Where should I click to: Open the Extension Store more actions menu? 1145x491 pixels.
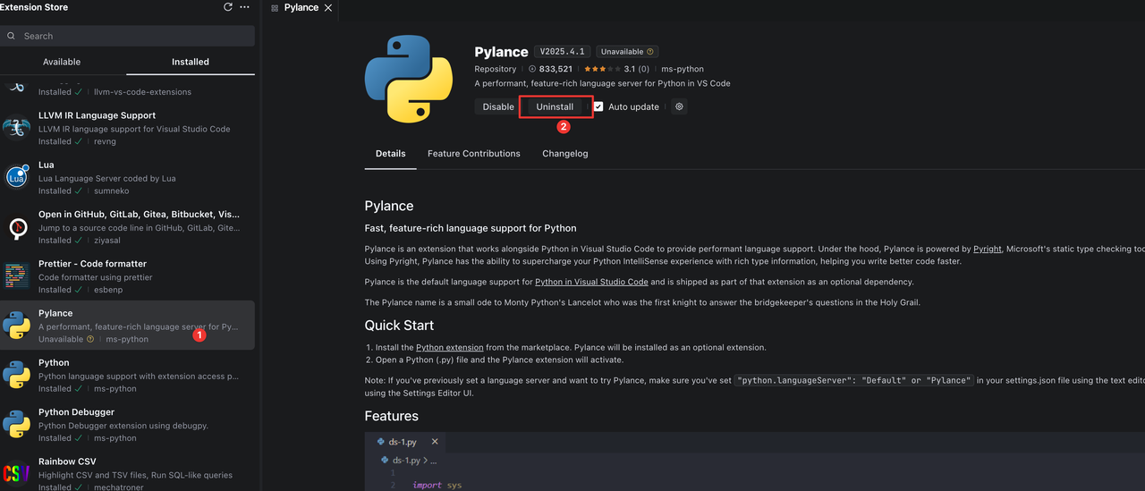click(x=245, y=7)
